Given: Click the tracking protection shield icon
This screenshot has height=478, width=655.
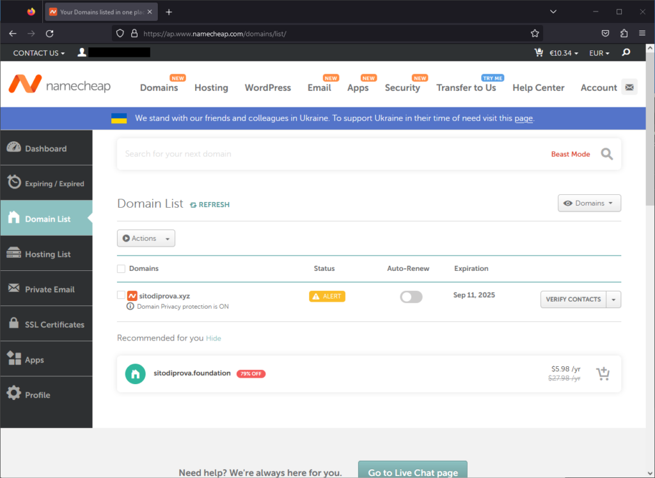Looking at the screenshot, I should (x=120, y=33).
